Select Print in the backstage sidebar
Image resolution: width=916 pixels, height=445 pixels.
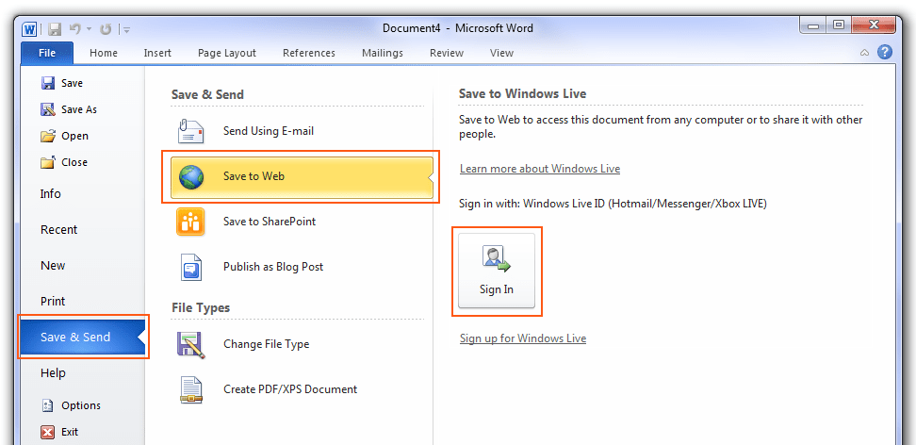coord(53,301)
